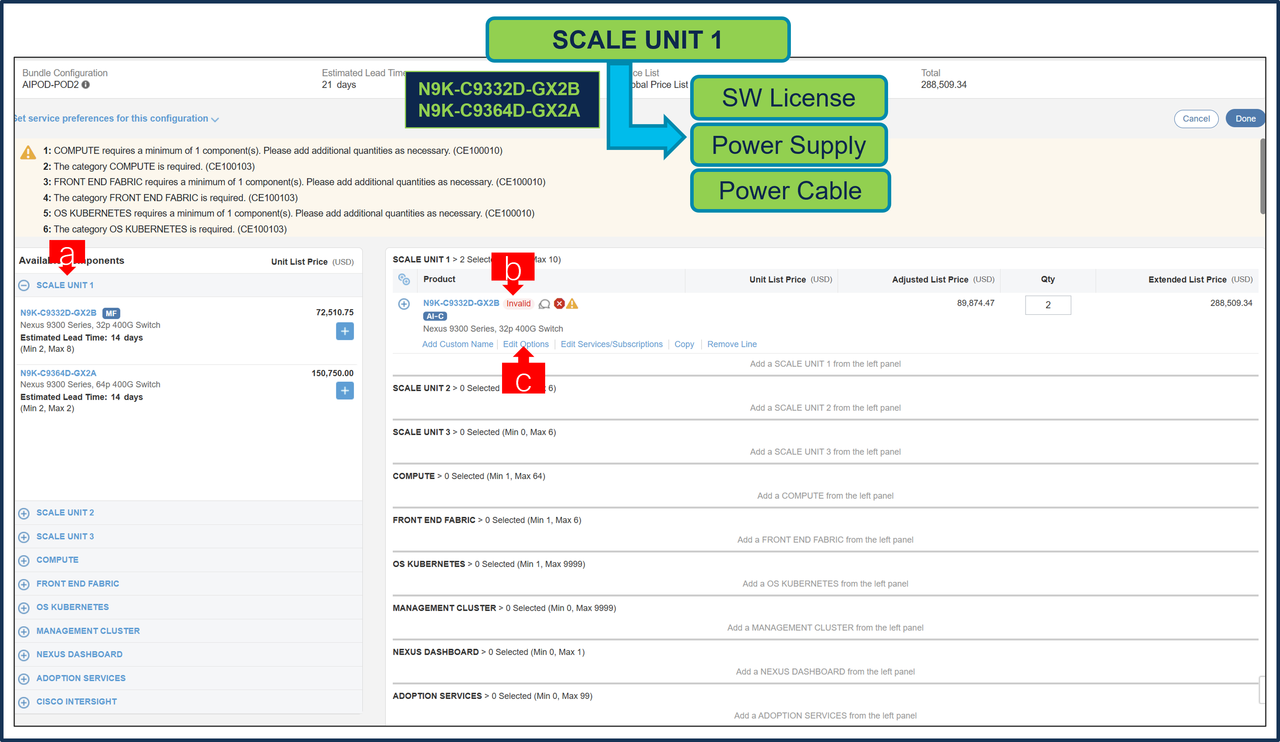1280x742 pixels.
Task: Open the comment bubble on N9K-C9332D-GX2B
Action: pyautogui.click(x=544, y=303)
